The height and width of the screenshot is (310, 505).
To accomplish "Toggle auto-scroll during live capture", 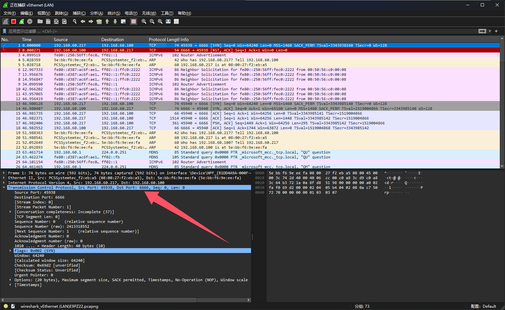I will pos(123,21).
